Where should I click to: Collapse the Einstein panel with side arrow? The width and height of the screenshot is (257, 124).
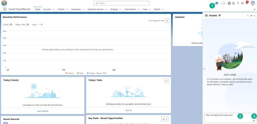pos(204,69)
